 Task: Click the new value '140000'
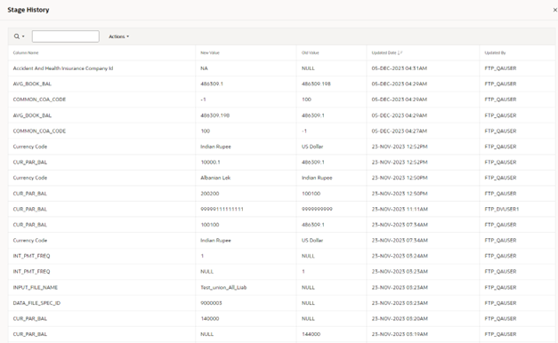tap(210, 318)
